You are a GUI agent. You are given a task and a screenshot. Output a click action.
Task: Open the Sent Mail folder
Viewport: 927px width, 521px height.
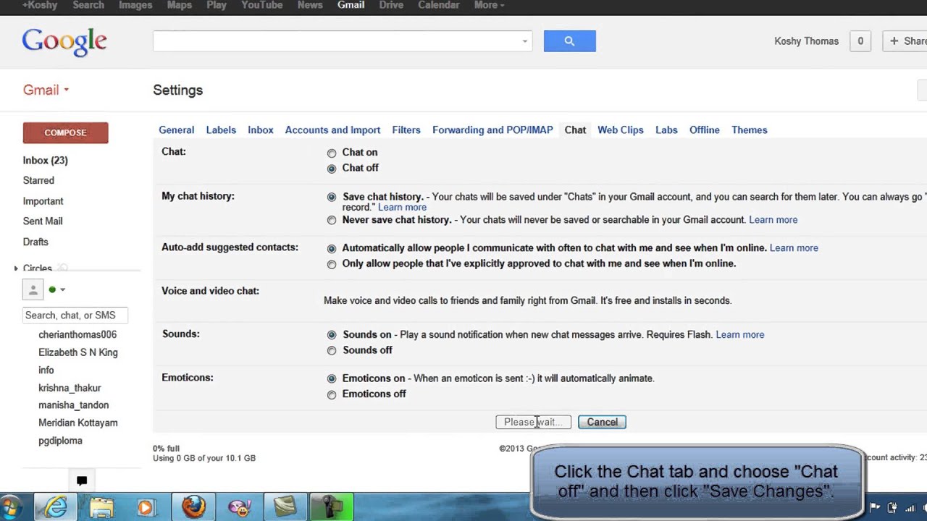43,221
